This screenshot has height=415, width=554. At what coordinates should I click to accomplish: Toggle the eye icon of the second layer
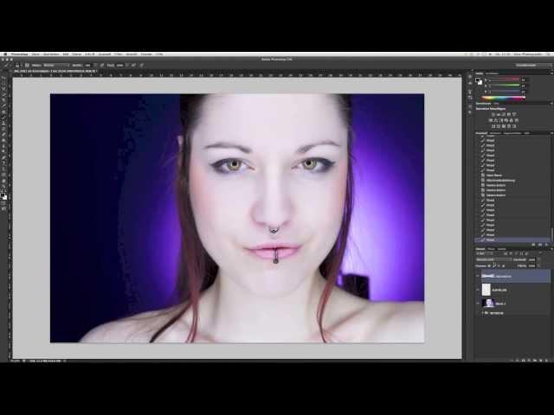point(478,290)
